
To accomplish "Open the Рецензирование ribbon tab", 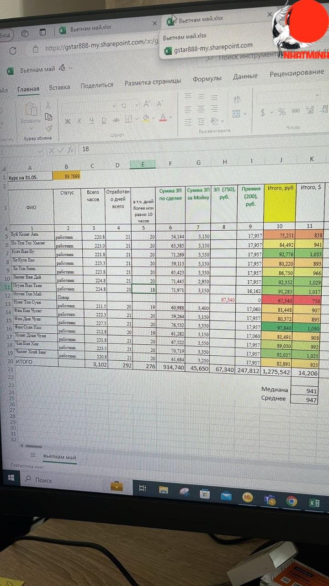I will 297,73.
